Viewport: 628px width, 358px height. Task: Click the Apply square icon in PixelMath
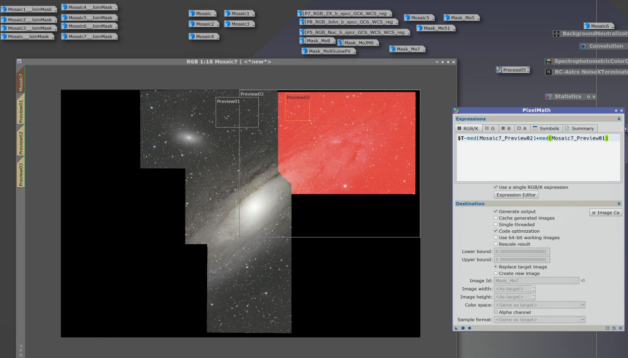tap(463, 328)
